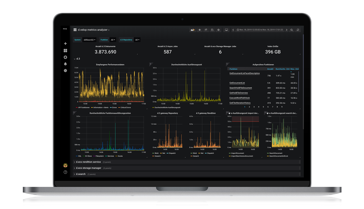Screen dimensions: 364x209
Task: Open Configuration gear in the left sidebar
Action: (65, 71)
